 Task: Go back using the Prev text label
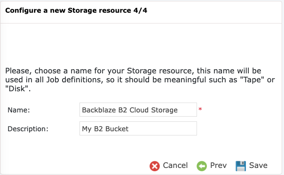click(218, 165)
